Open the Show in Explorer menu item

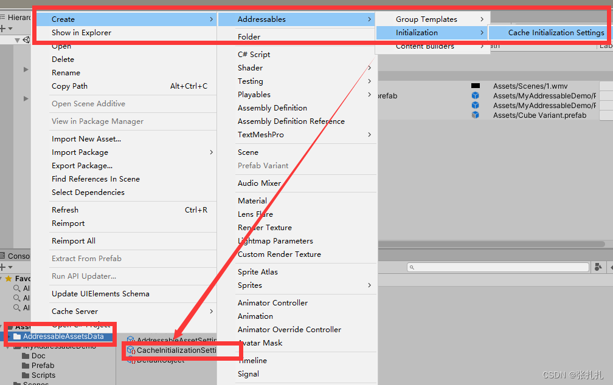click(82, 32)
